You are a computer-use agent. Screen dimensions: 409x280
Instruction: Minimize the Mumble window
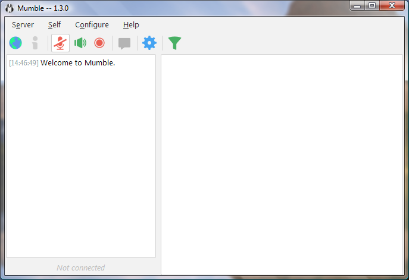tap(357, 5)
